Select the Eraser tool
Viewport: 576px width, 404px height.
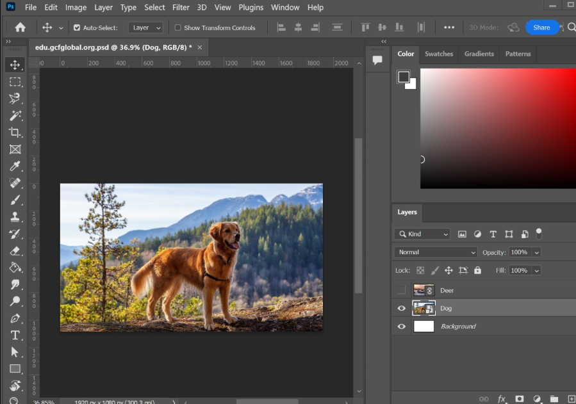pos(15,251)
